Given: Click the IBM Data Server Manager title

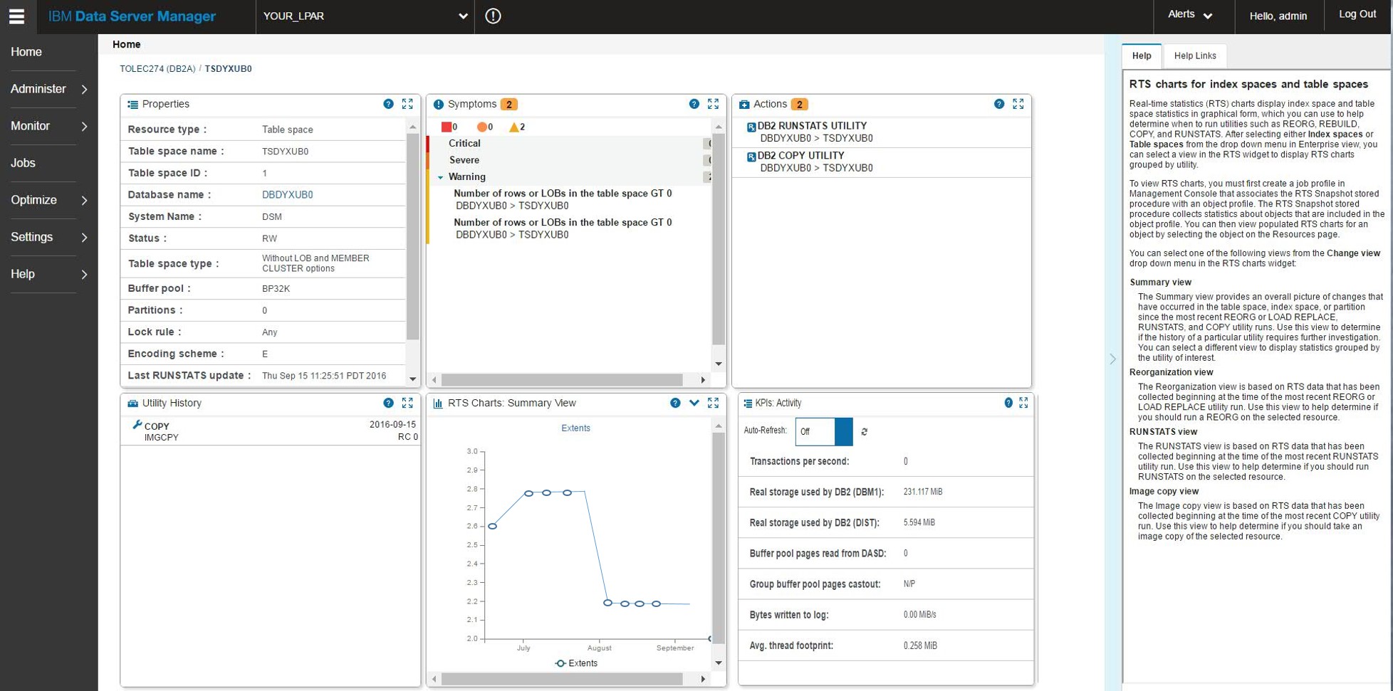Looking at the screenshot, I should point(132,16).
